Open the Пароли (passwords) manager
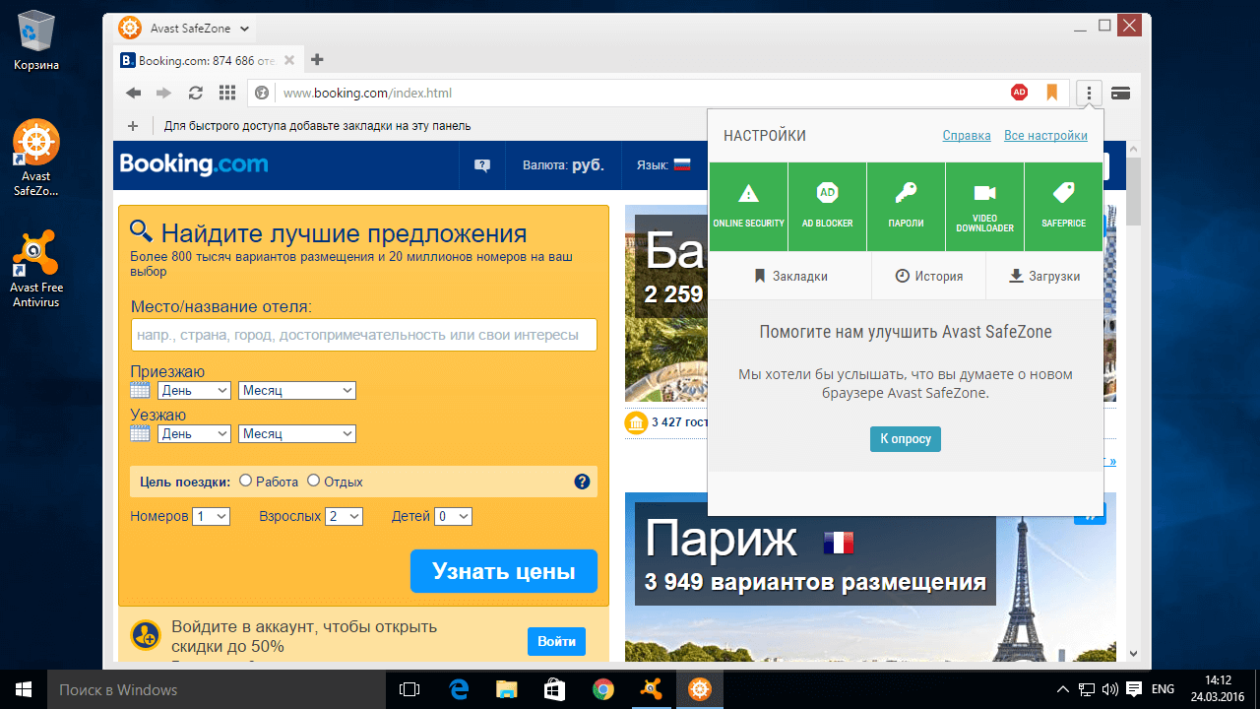 (x=906, y=207)
